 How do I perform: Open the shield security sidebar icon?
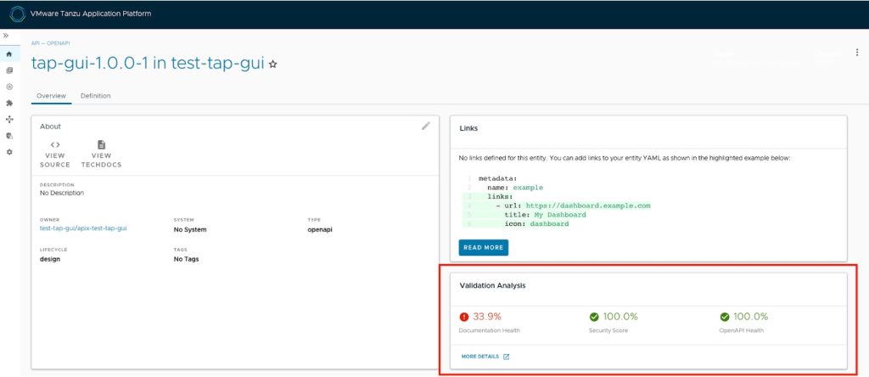coord(8,135)
